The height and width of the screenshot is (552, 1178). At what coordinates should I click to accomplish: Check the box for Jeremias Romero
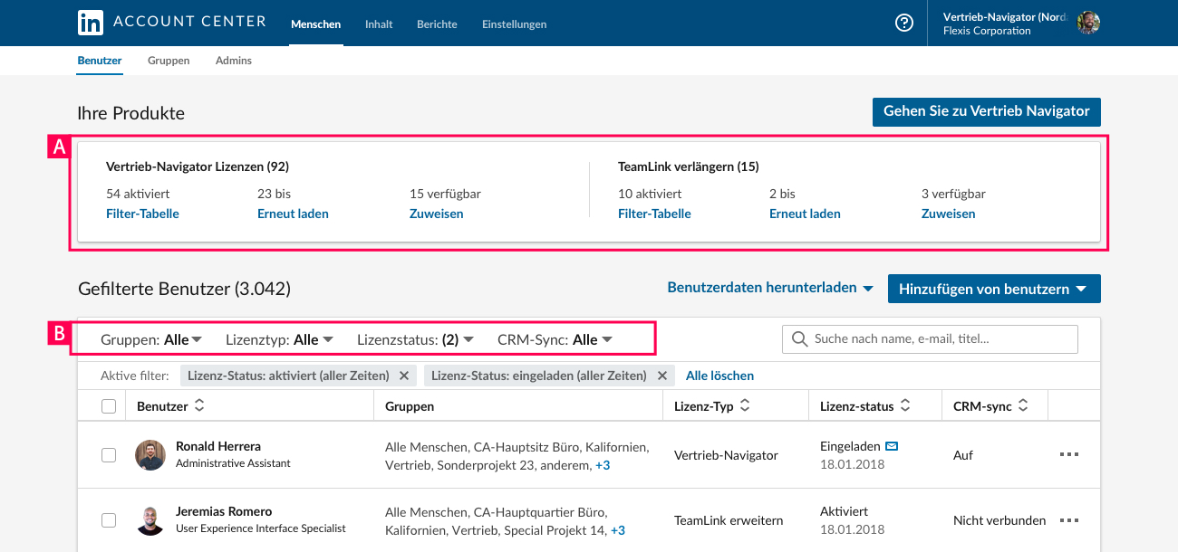point(109,520)
